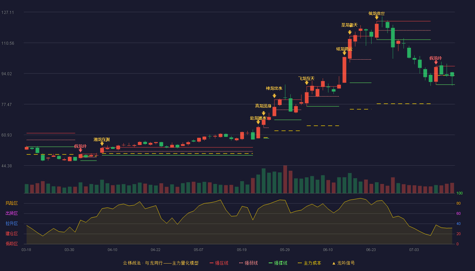Screen dimensions: 475x271
Task: Click the 真龙现身 arrow marker
Action: [x=264, y=113]
